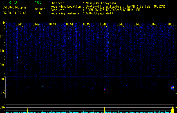
Task: Click the meteor label above the count
Action: pyautogui.click(x=40, y=9)
